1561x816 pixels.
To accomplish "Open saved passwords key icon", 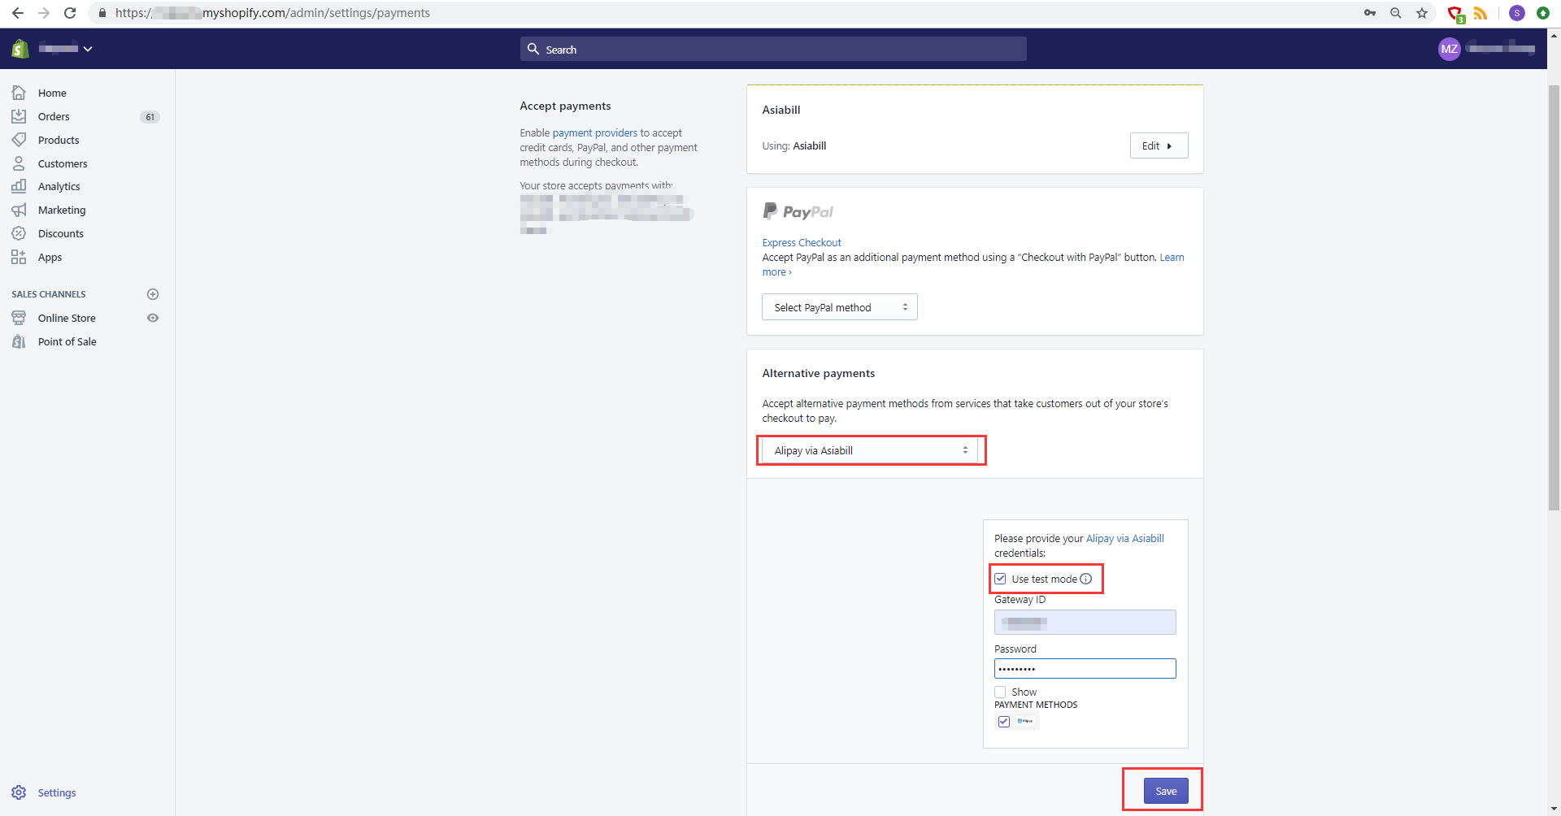I will (x=1370, y=13).
